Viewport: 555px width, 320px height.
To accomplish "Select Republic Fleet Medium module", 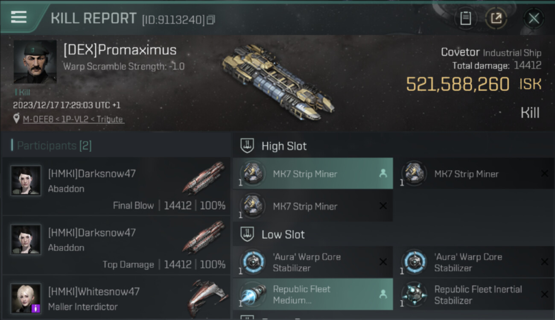I will click(313, 294).
